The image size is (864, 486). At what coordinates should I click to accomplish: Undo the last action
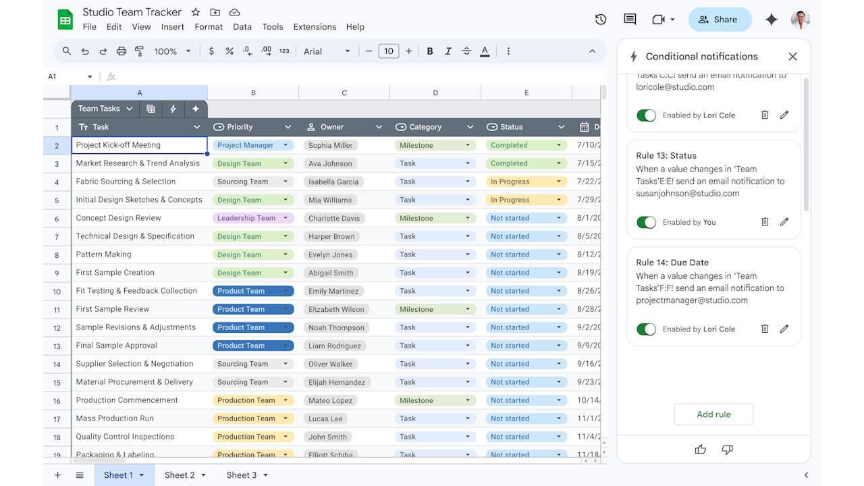coord(85,51)
